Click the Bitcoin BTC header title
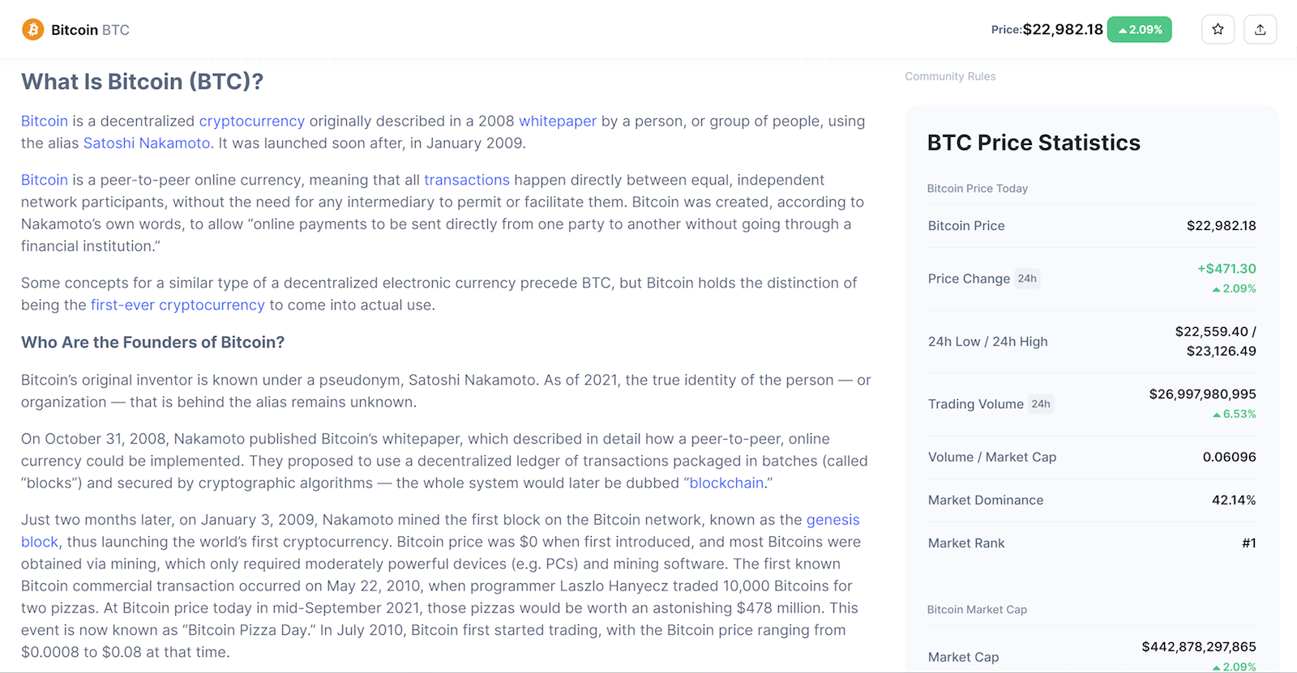Viewport: 1297px width, 673px height. click(x=90, y=30)
